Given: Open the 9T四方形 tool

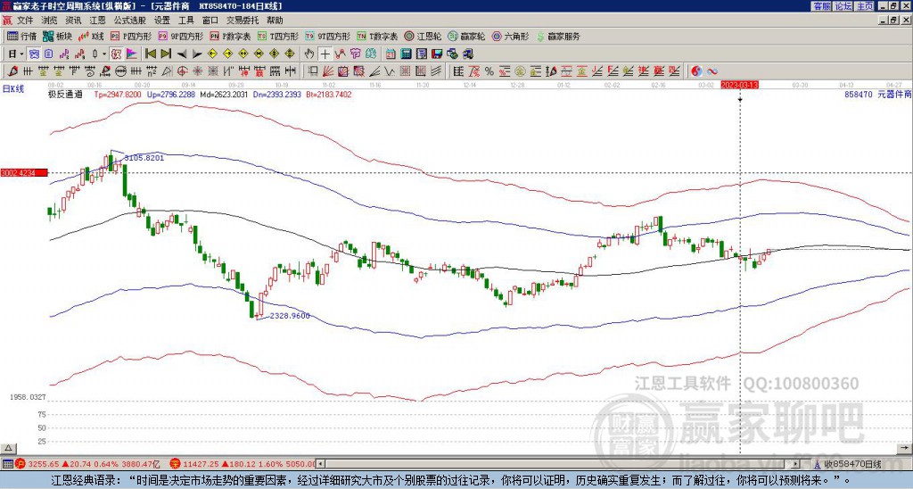Looking at the screenshot, I should coord(328,36).
